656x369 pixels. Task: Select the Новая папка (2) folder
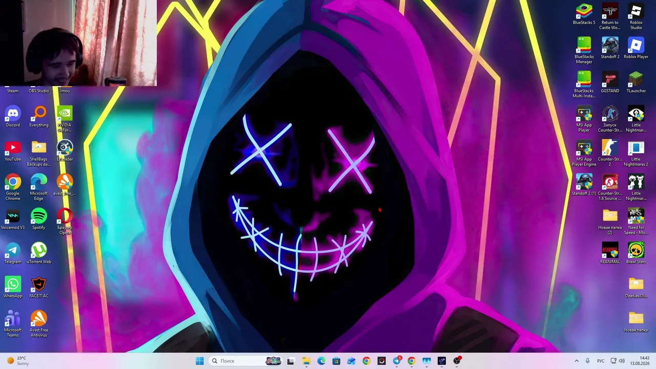(610, 222)
